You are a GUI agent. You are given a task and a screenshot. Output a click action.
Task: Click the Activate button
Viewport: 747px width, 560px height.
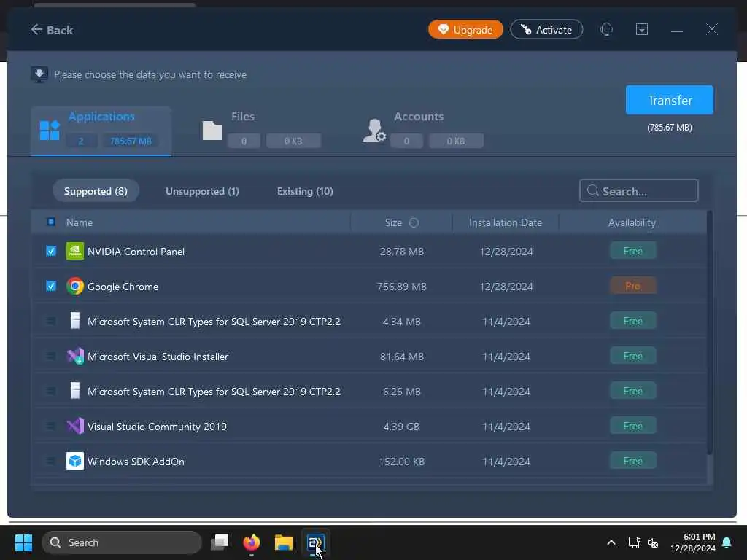pyautogui.click(x=546, y=29)
